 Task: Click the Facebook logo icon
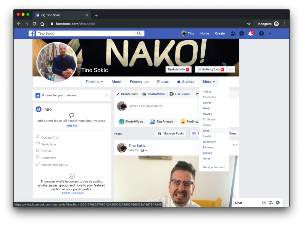tap(32, 33)
